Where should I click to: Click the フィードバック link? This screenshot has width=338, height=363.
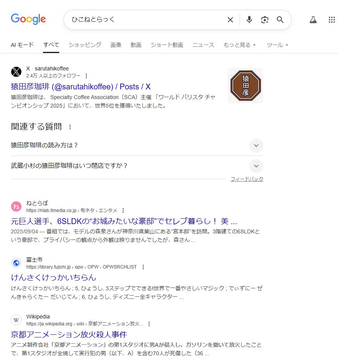(x=247, y=179)
